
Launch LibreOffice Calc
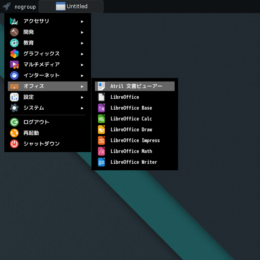point(135,119)
